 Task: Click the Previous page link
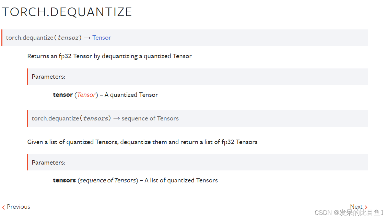point(16,207)
